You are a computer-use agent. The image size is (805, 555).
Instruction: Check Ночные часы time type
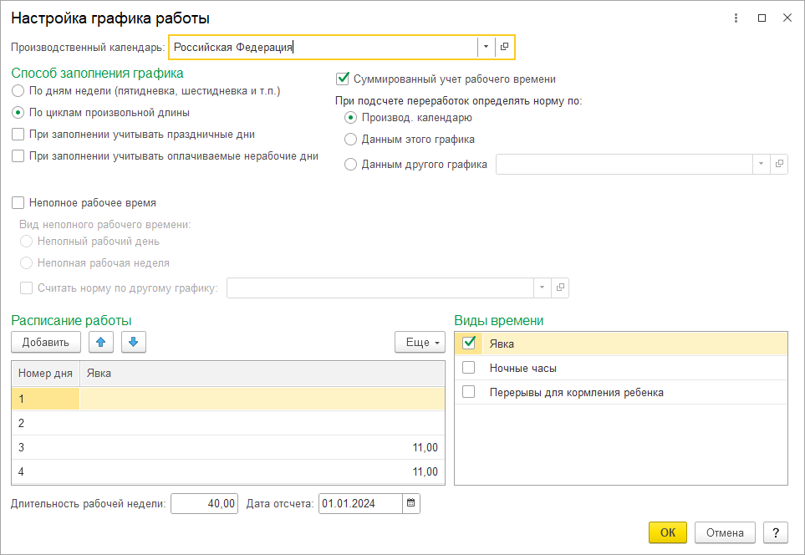coord(468,368)
